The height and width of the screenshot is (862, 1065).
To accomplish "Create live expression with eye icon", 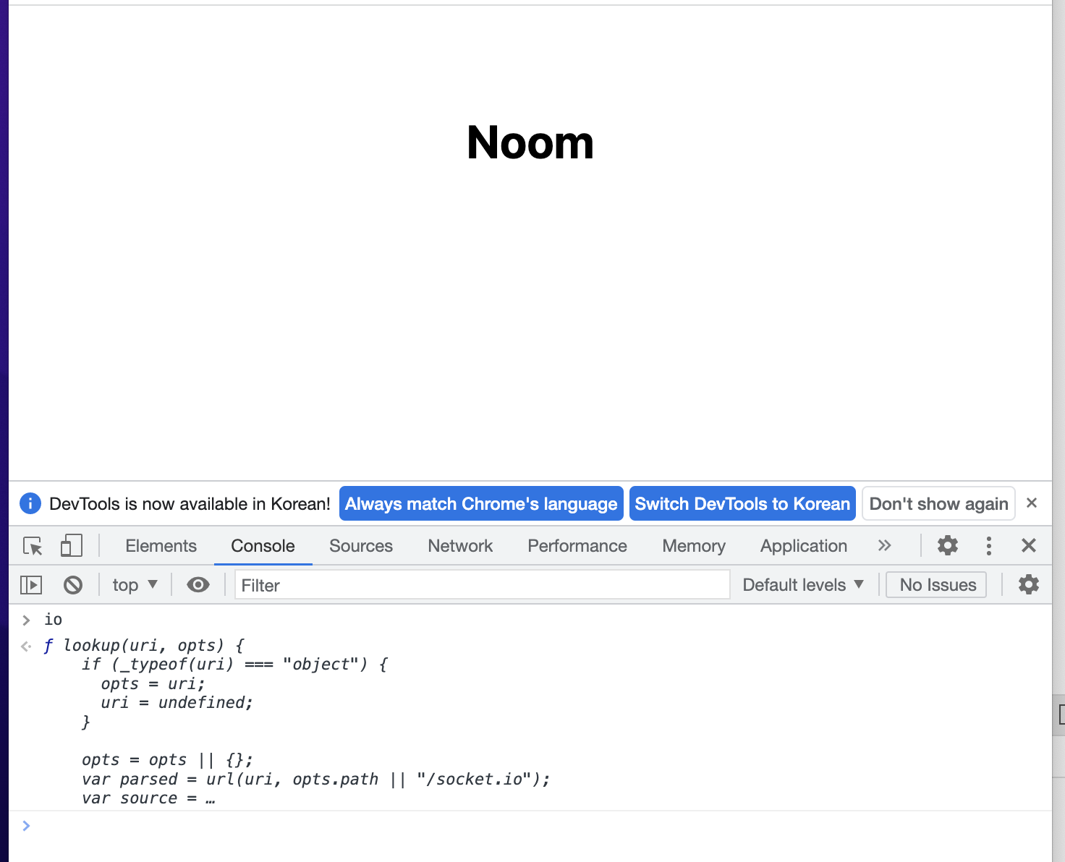I will [198, 584].
